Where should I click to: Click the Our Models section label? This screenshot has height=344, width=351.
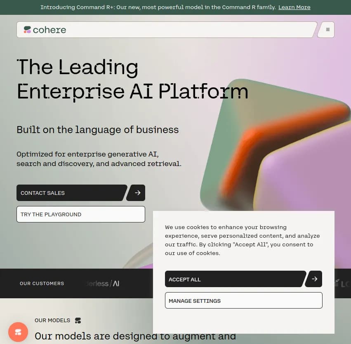click(x=52, y=320)
